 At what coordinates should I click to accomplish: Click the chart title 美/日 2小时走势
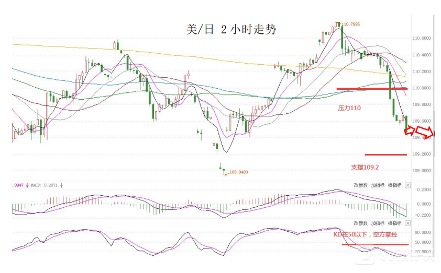pyautogui.click(x=231, y=30)
